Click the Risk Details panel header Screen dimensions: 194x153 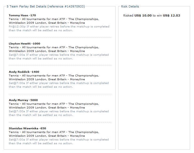click(130, 6)
